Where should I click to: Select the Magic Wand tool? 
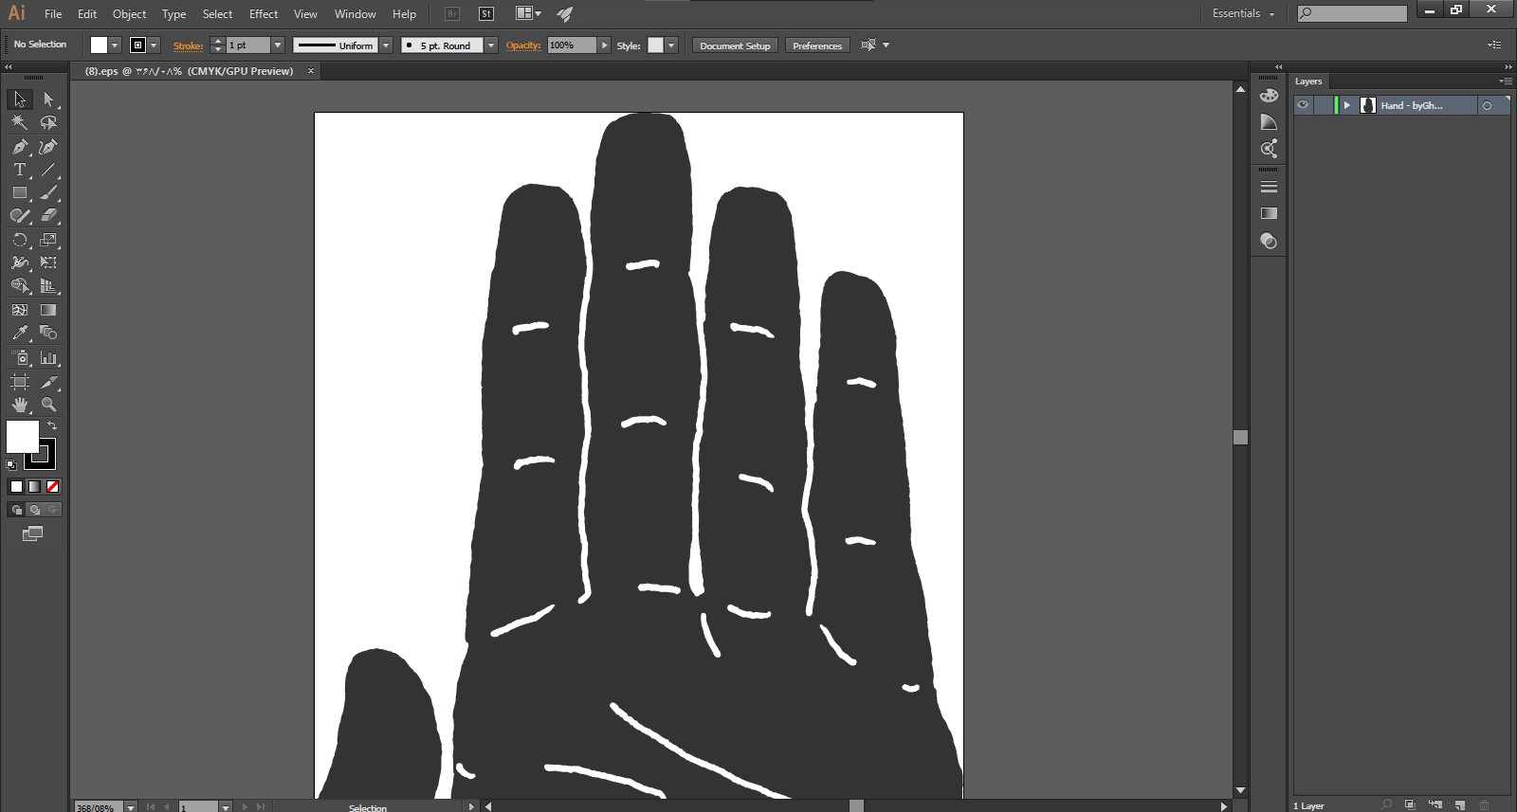click(19, 122)
